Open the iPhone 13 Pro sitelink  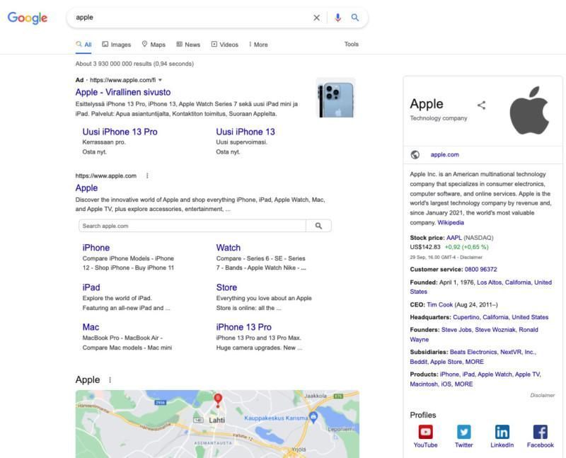243,327
